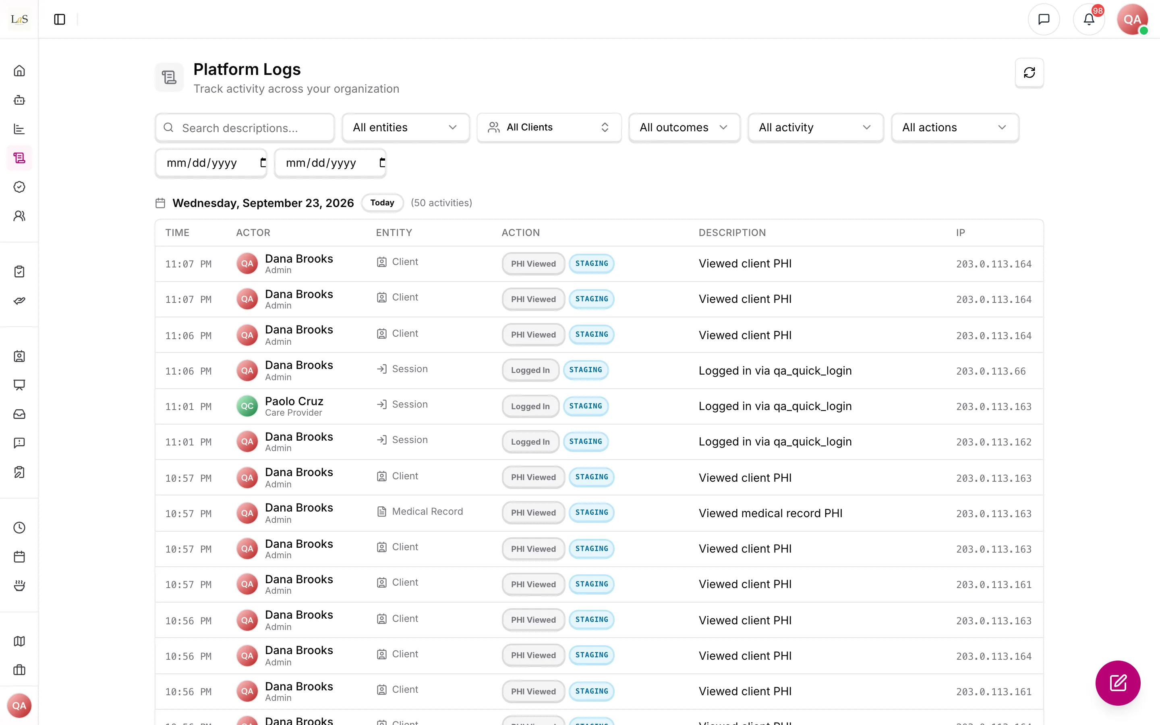Select the Platform Logs scroll sidebar icon

19,158
